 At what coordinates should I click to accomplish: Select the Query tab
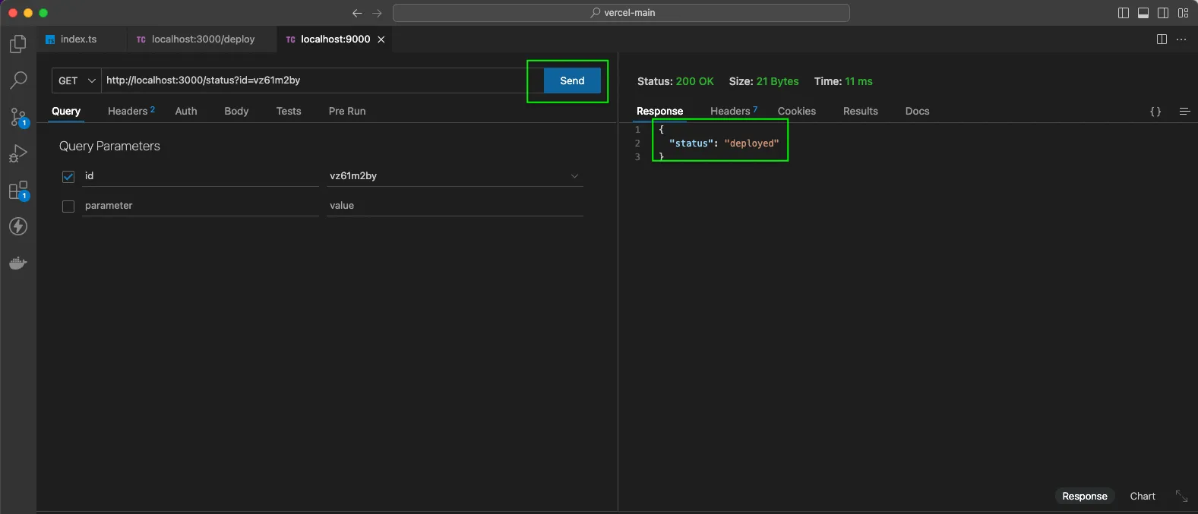coord(66,111)
